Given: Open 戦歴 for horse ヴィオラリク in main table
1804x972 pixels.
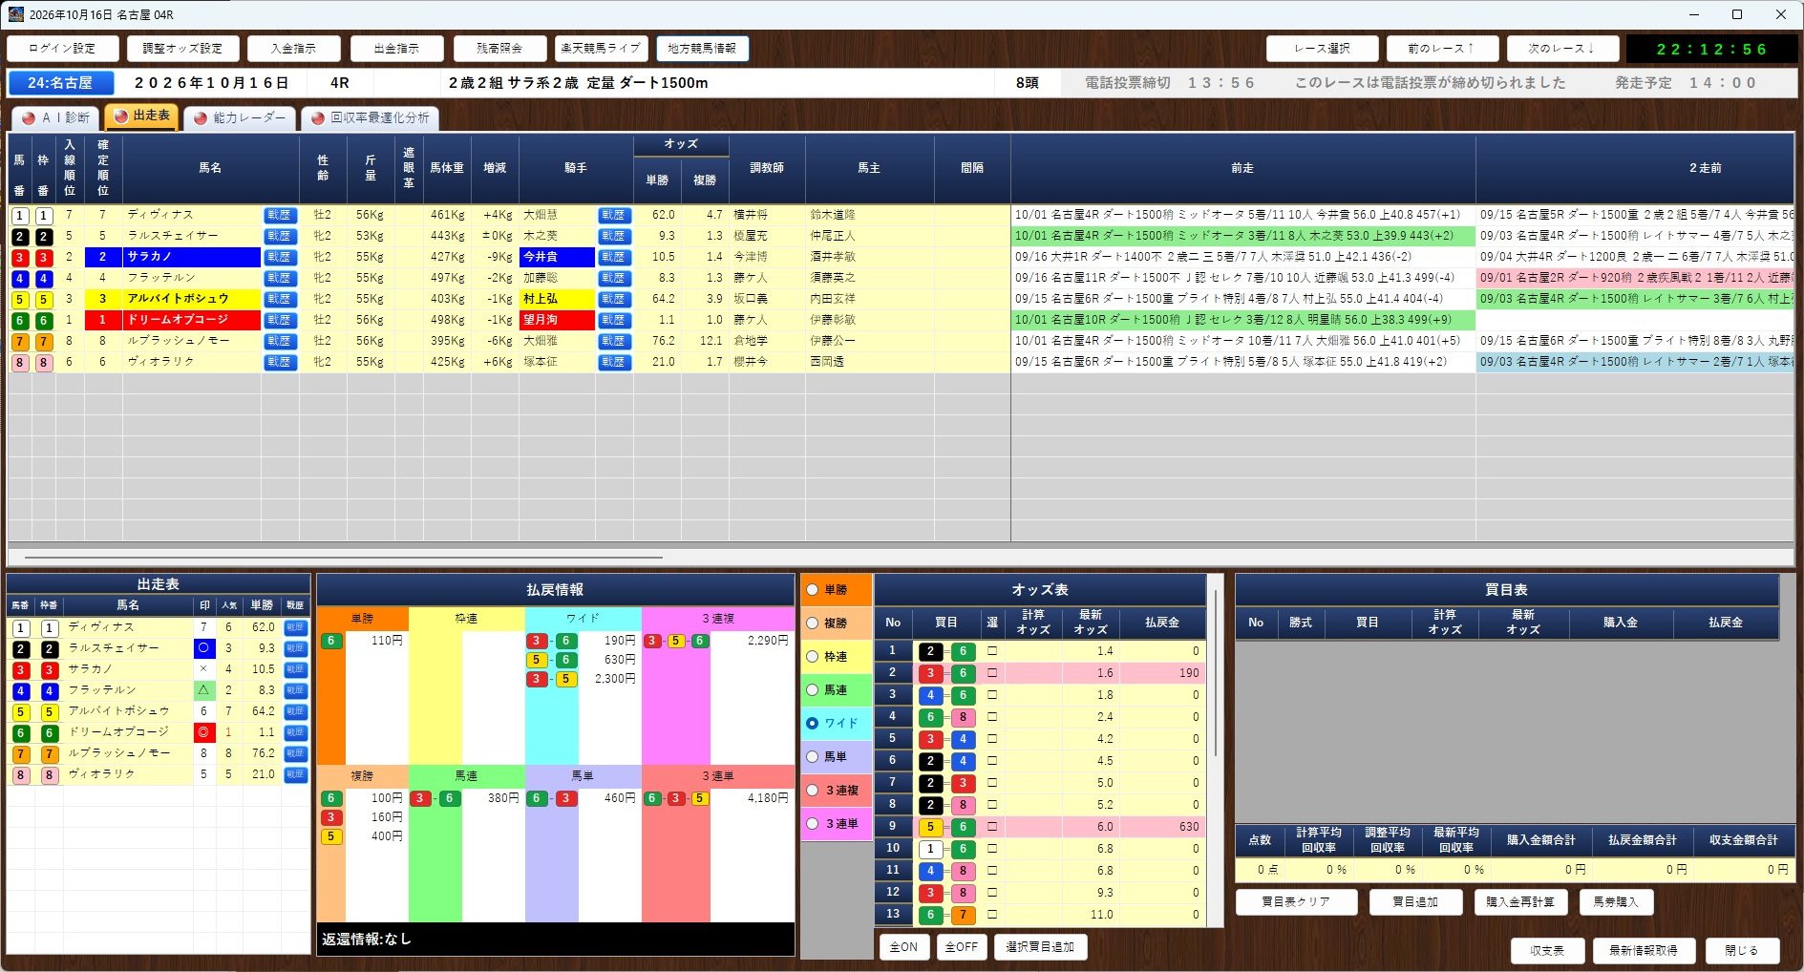Looking at the screenshot, I should pyautogui.click(x=279, y=362).
